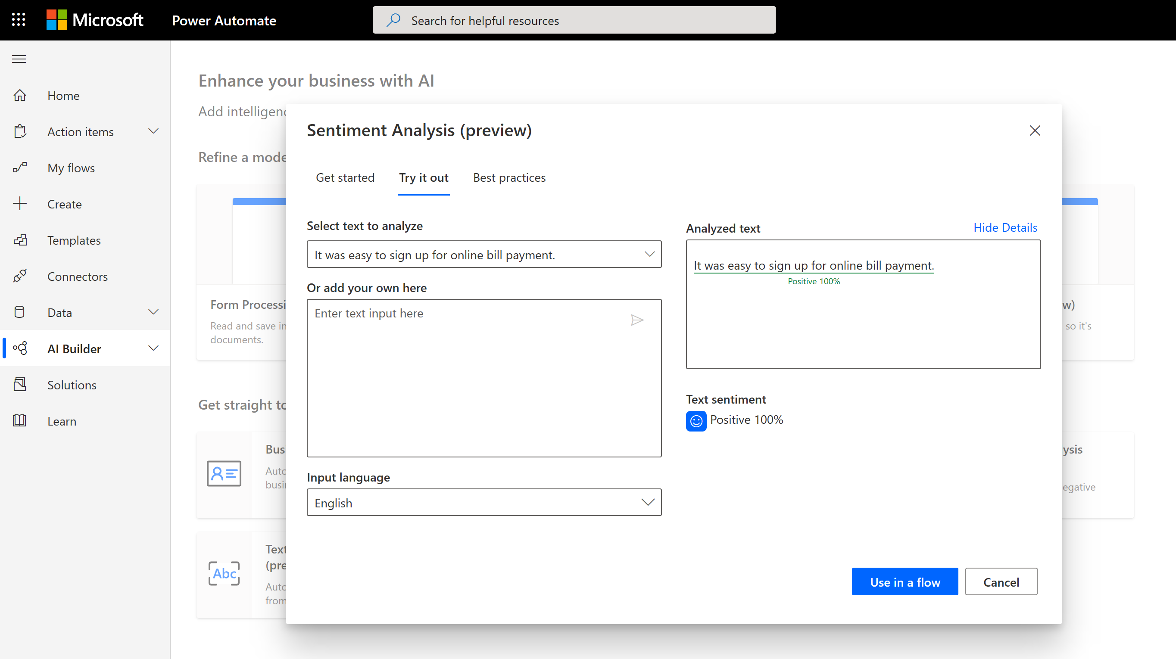This screenshot has width=1176, height=659.
Task: Click the Solutions sidebar icon
Action: [x=20, y=385]
